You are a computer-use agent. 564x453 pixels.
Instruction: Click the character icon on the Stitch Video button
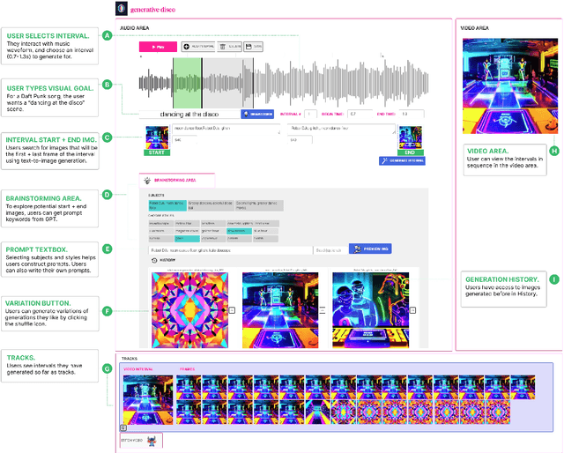coord(152,441)
